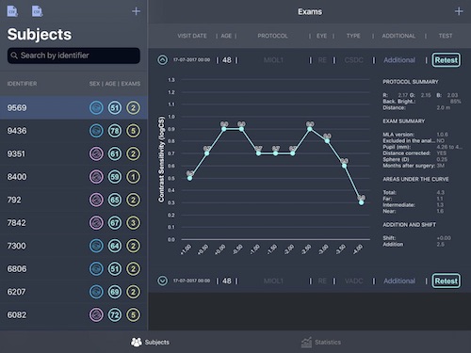Click the Subjects people icon

(137, 342)
